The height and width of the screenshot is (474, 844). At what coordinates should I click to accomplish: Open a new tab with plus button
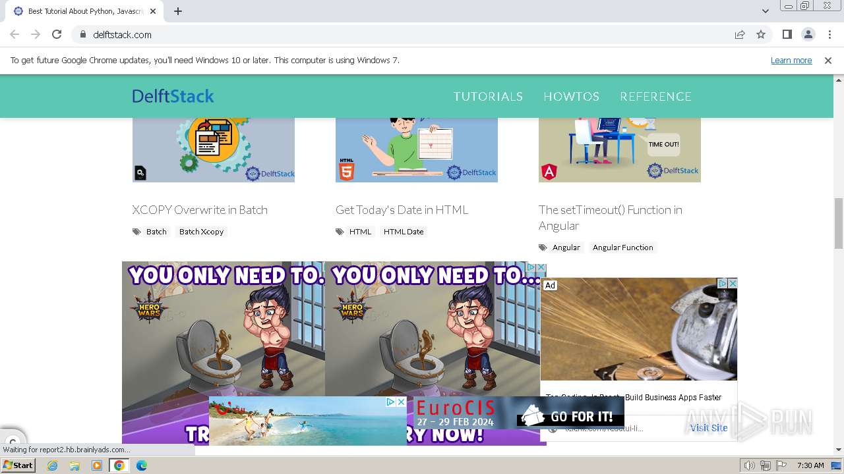pyautogui.click(x=178, y=11)
